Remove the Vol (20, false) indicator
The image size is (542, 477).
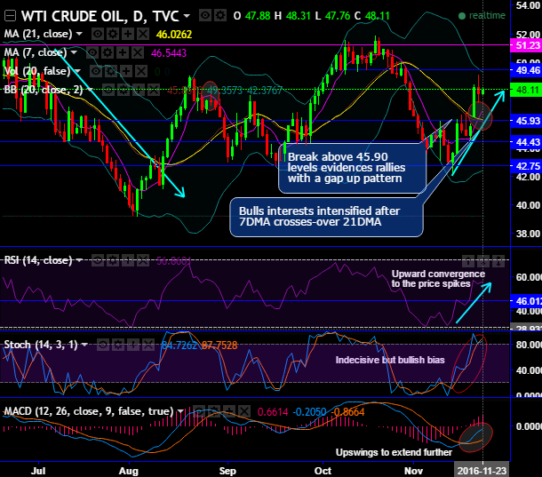[141, 71]
